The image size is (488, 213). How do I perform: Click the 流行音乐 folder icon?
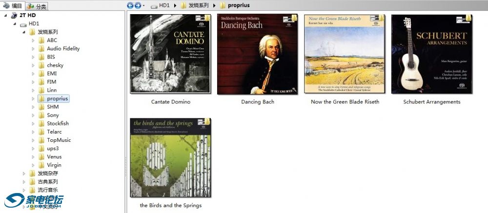pos(32,190)
